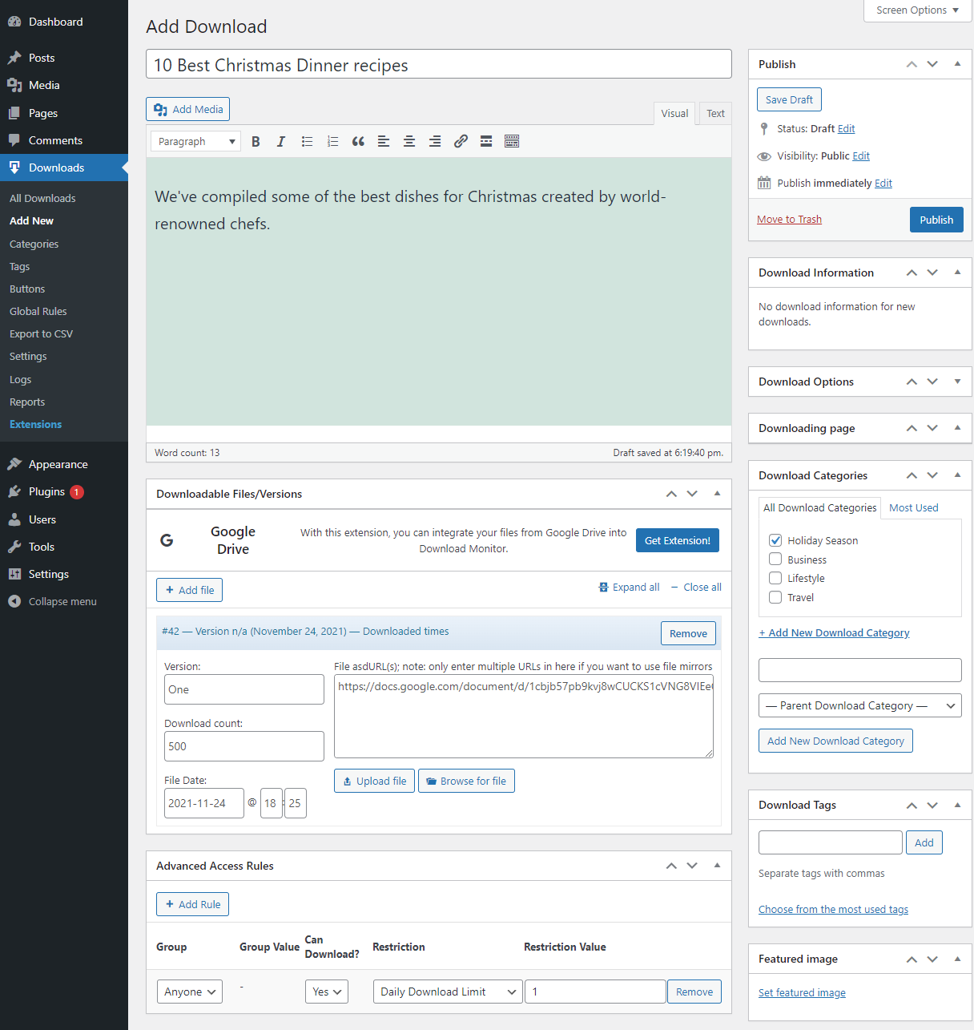Toggle italic formatting in editor toolbar
Screen dimensions: 974x1030
click(x=281, y=142)
